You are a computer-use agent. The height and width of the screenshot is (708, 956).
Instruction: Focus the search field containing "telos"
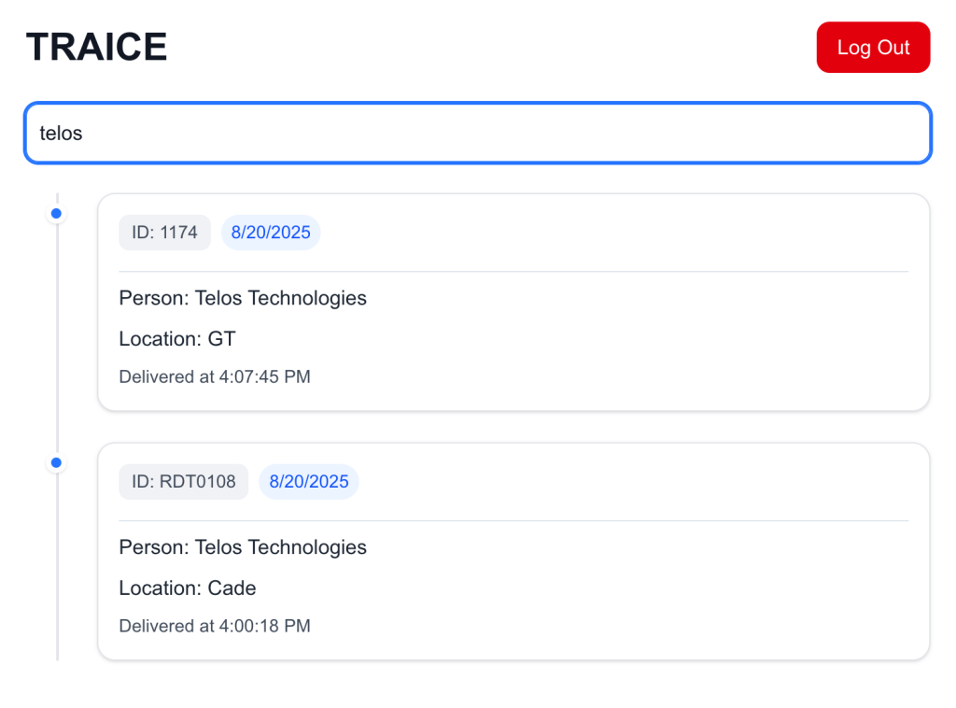(477, 134)
